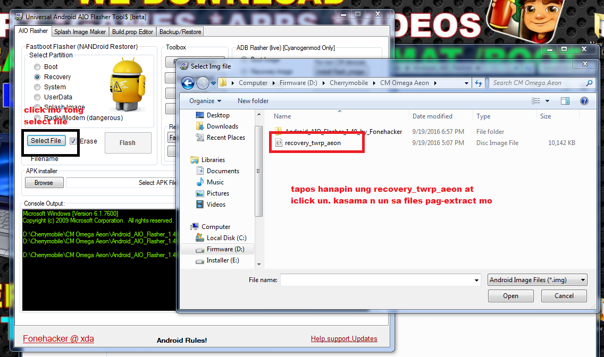Viewport: 604px width, 357px height.
Task: Select the recovery_twrp_aeon disc image file
Action: click(313, 143)
